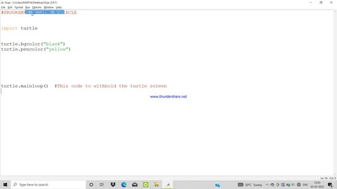
Task: Close the IDLE editor window
Action: (331, 3)
